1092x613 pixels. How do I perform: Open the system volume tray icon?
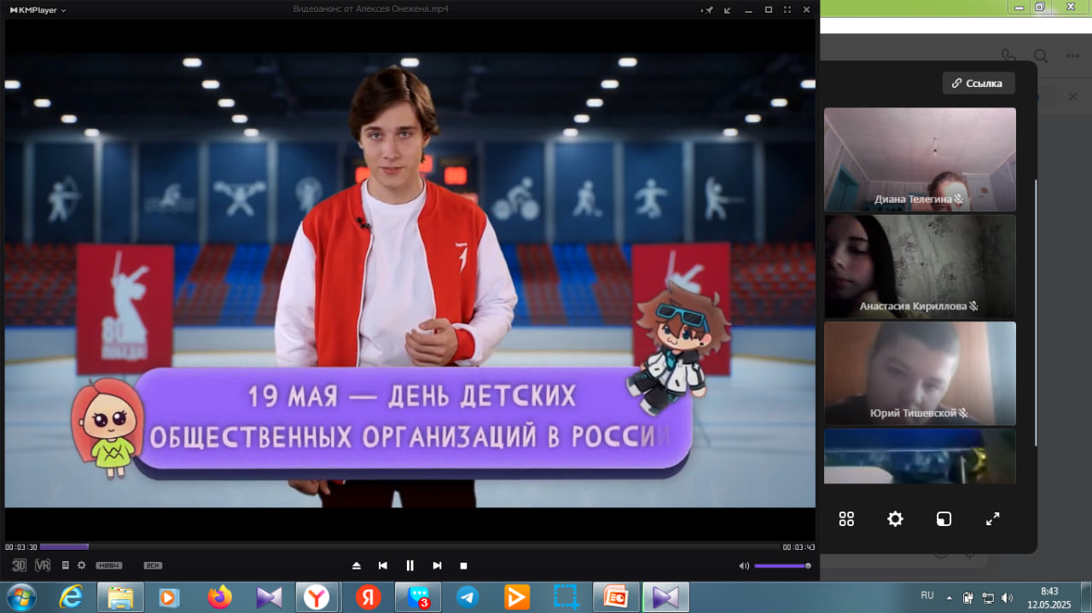coord(1008,597)
